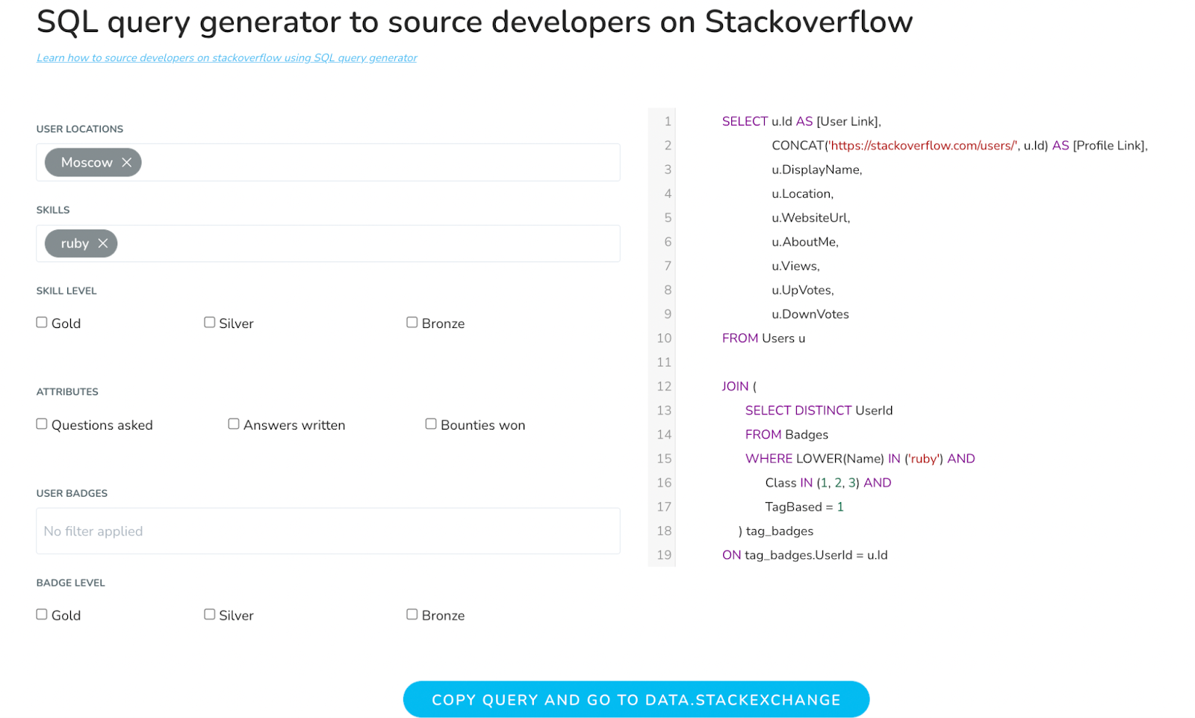The image size is (1195, 718).
Task: Click the 'ON tag_badges.UserId = u.Id' line
Action: (x=804, y=555)
